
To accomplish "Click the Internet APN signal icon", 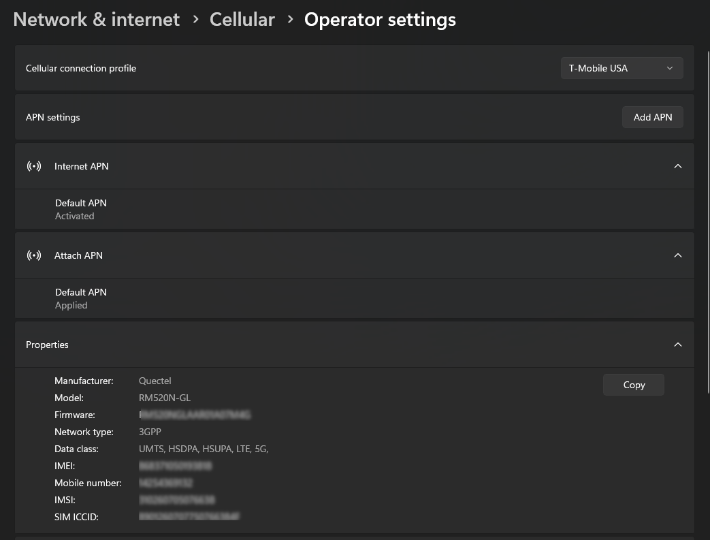I will [x=34, y=166].
